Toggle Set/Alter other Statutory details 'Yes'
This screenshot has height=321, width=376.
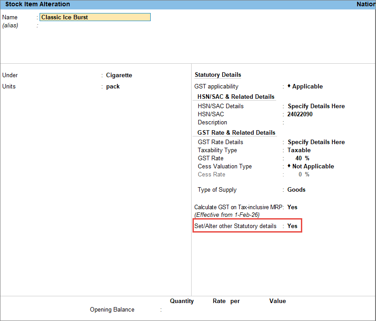tap(292, 226)
